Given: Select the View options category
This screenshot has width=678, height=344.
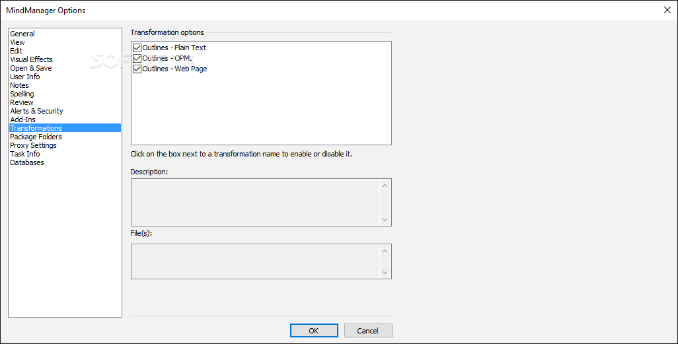Looking at the screenshot, I should (17, 42).
